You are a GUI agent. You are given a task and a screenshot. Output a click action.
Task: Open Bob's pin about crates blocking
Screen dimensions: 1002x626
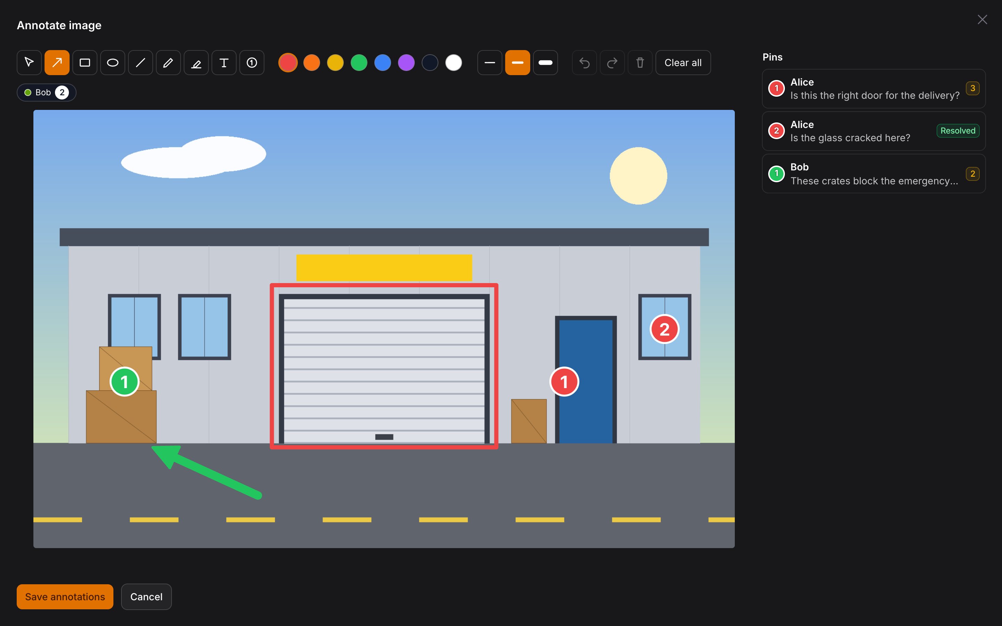tap(874, 174)
